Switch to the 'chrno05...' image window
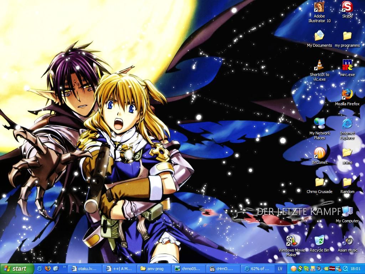This screenshot has height=274, width=365. (x=190, y=269)
